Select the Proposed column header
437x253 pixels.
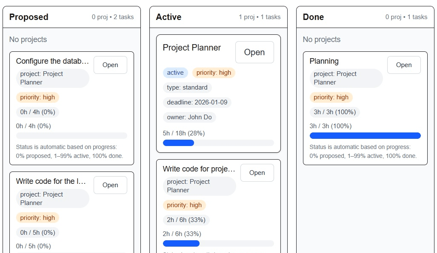point(29,17)
